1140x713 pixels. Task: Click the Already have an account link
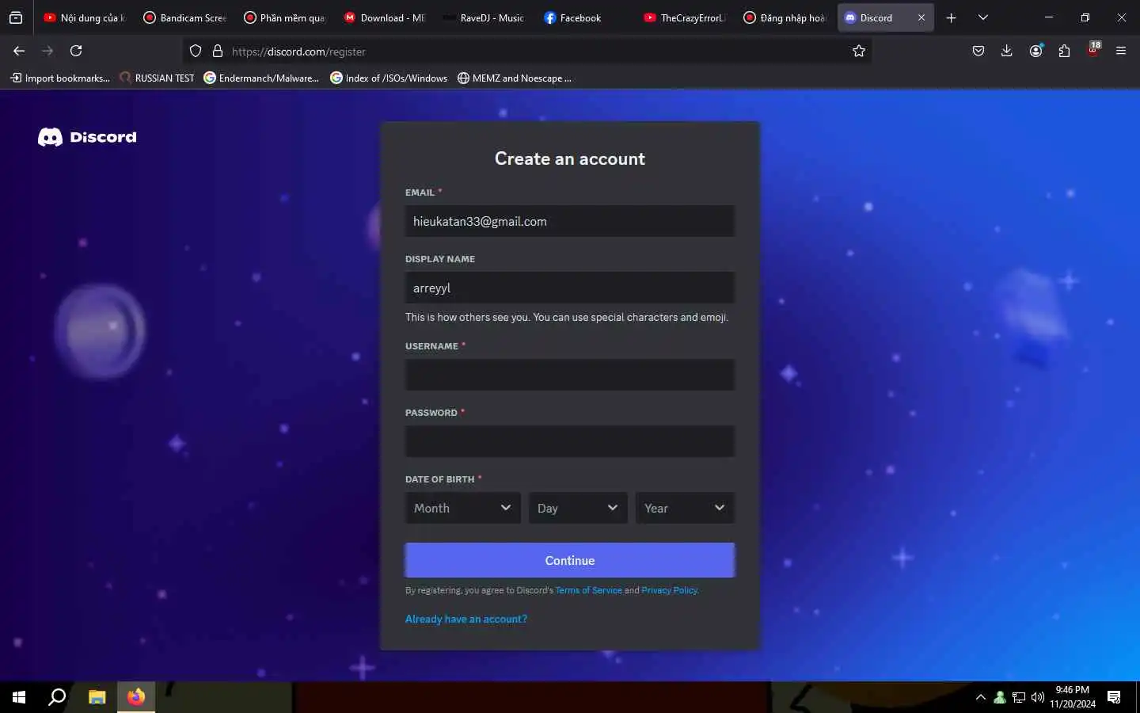466,619
